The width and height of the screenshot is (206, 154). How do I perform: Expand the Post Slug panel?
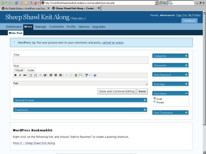(x=186, y=84)
